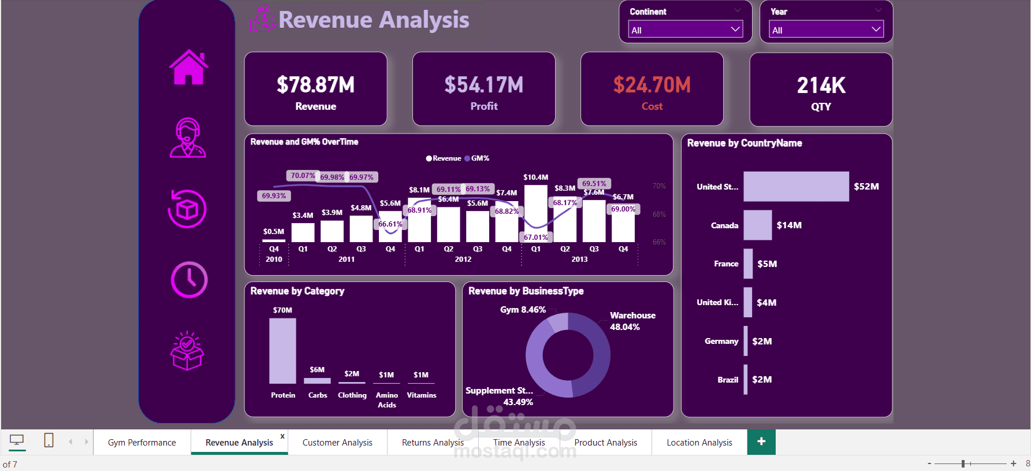Click the $6.7M Q4 2013 revenue bar

[623, 224]
